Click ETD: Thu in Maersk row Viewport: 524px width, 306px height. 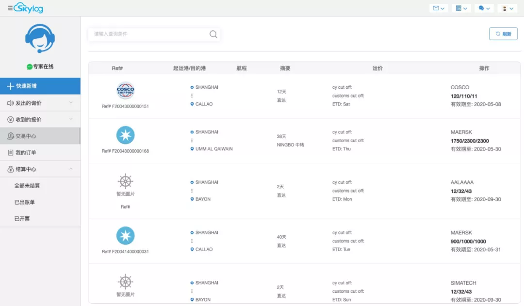click(342, 149)
